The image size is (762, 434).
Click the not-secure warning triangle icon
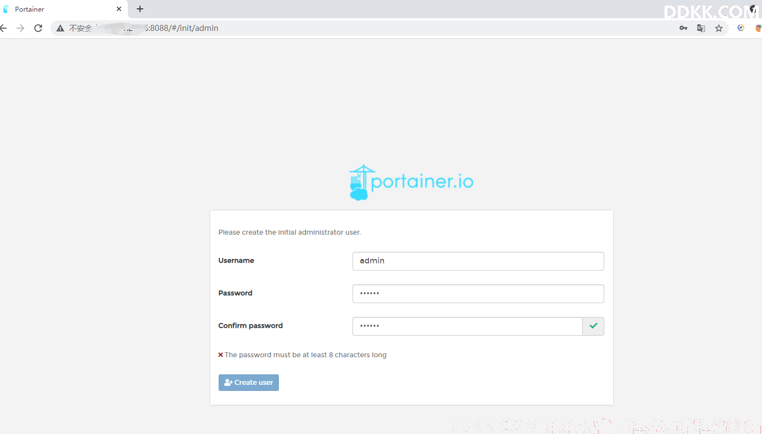click(60, 28)
